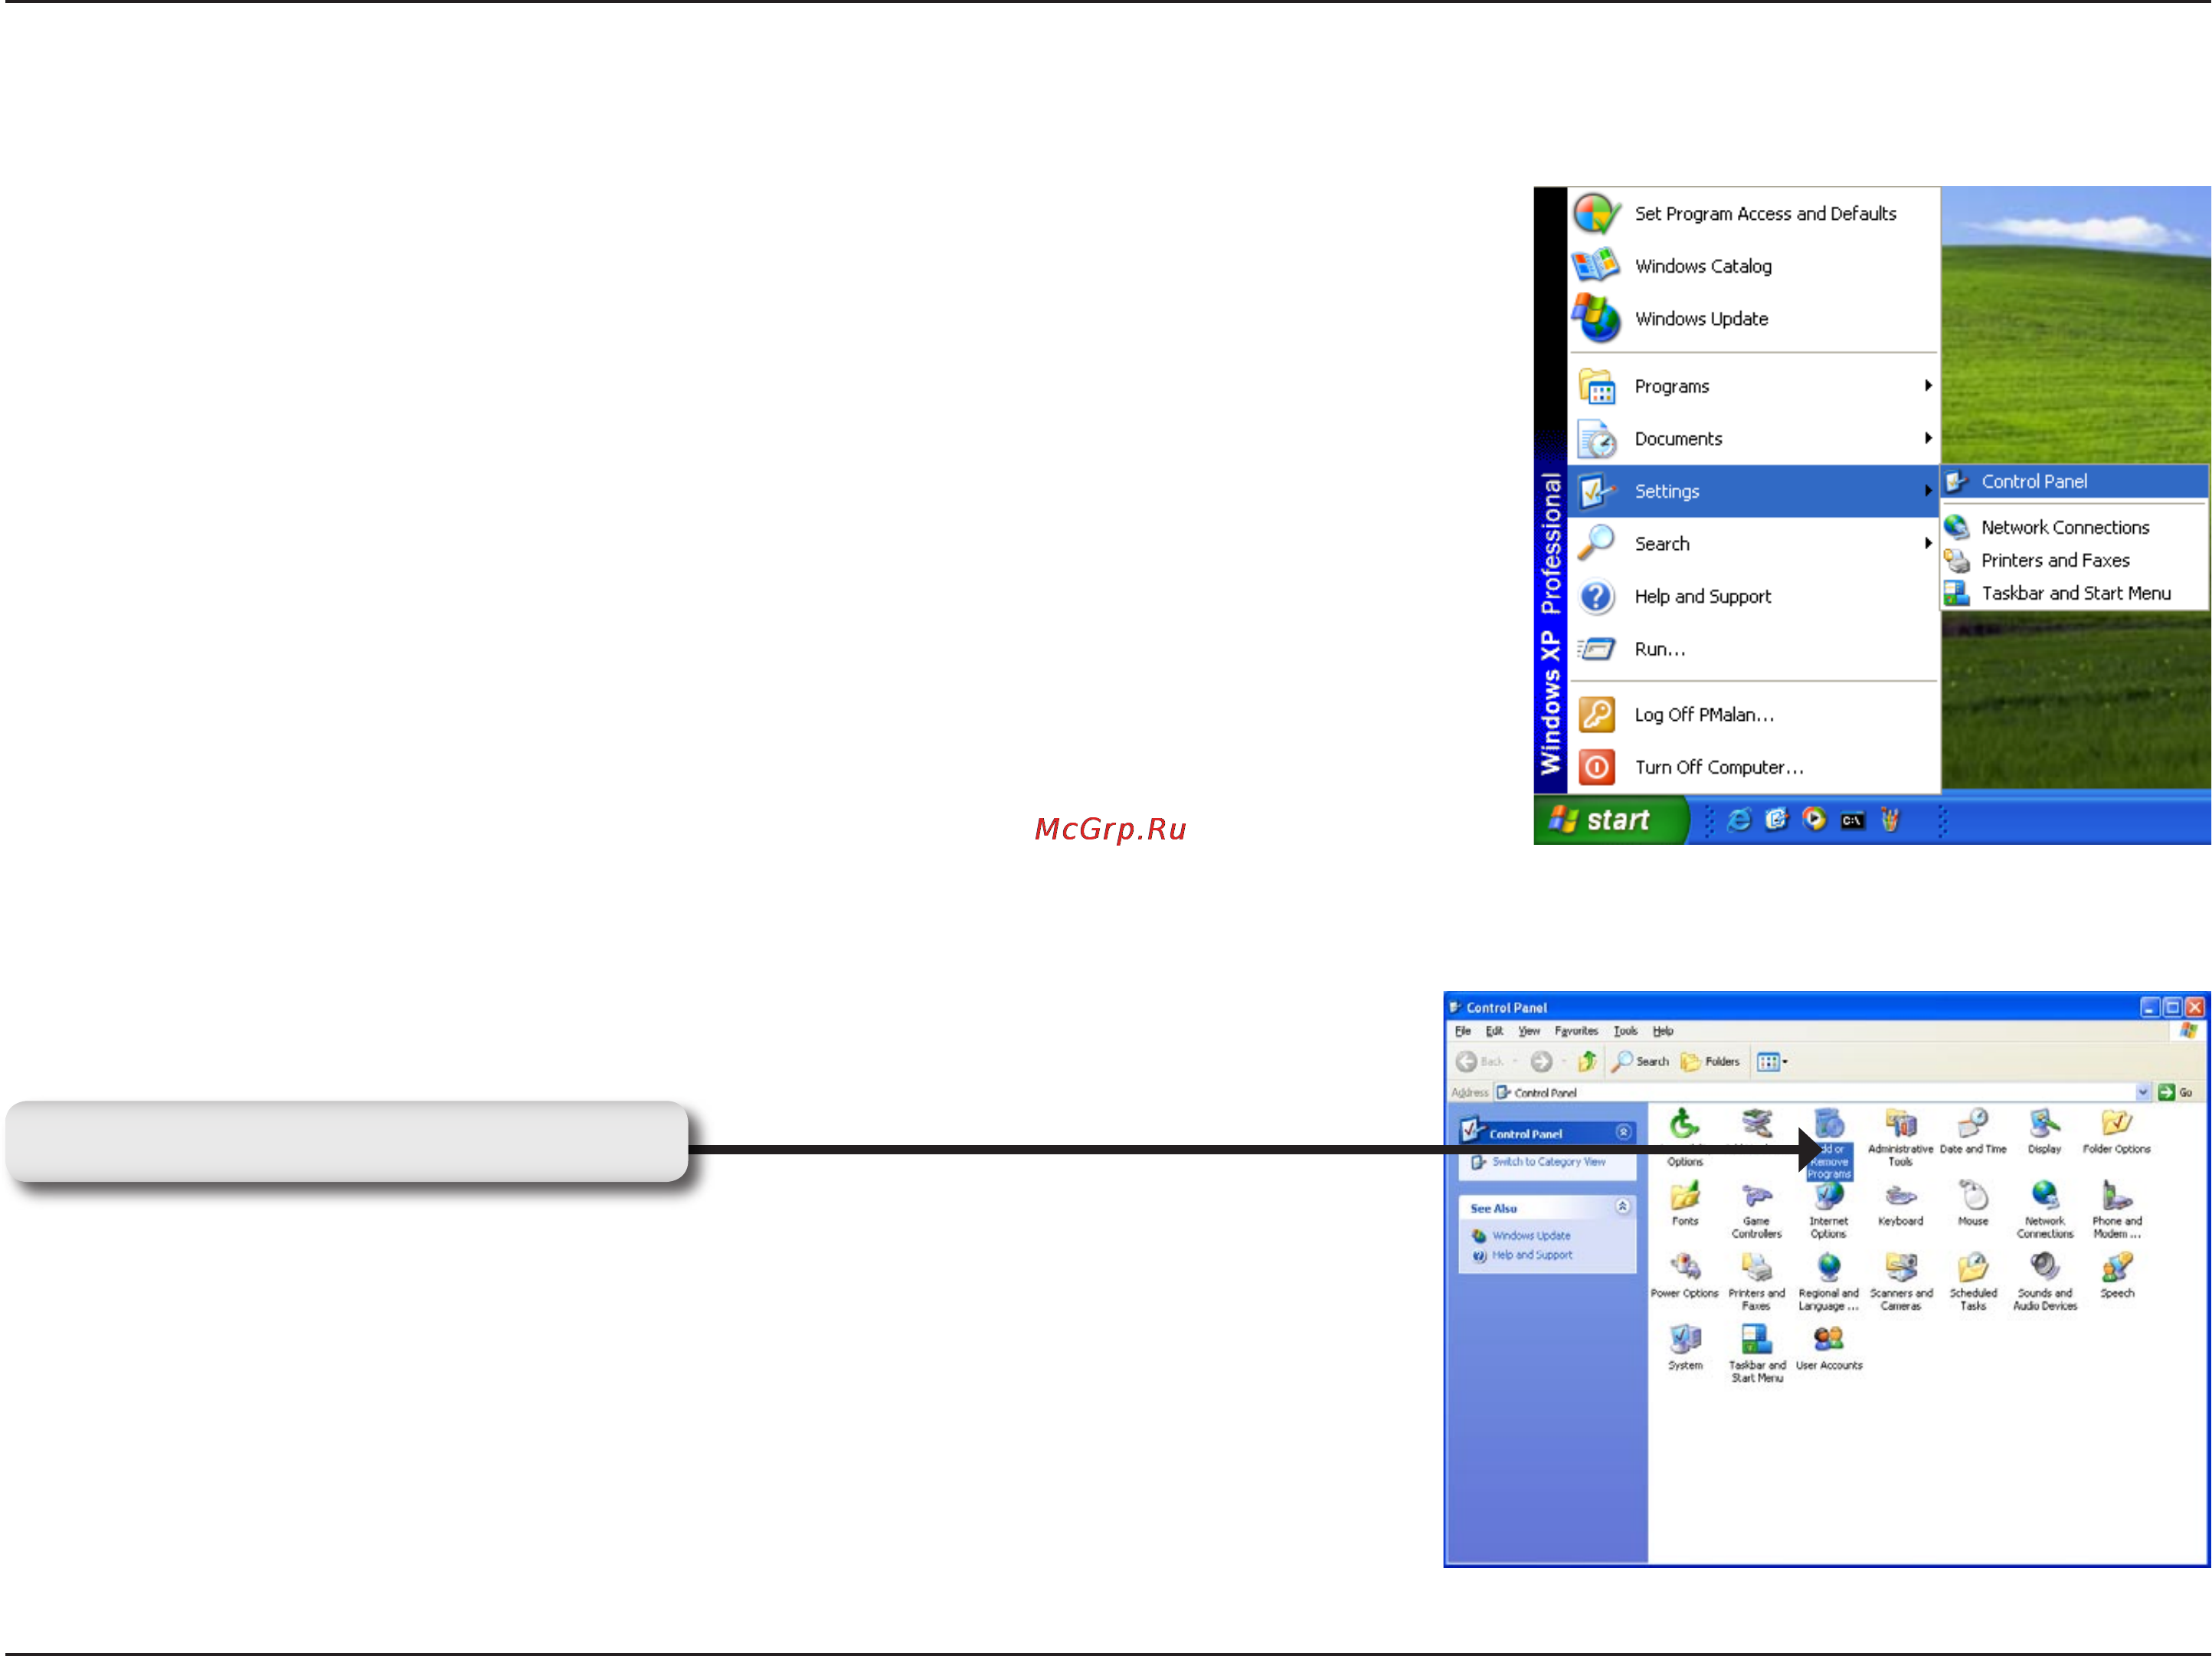Open Power Options applet
The image size is (2212, 1656).
click(1685, 1276)
